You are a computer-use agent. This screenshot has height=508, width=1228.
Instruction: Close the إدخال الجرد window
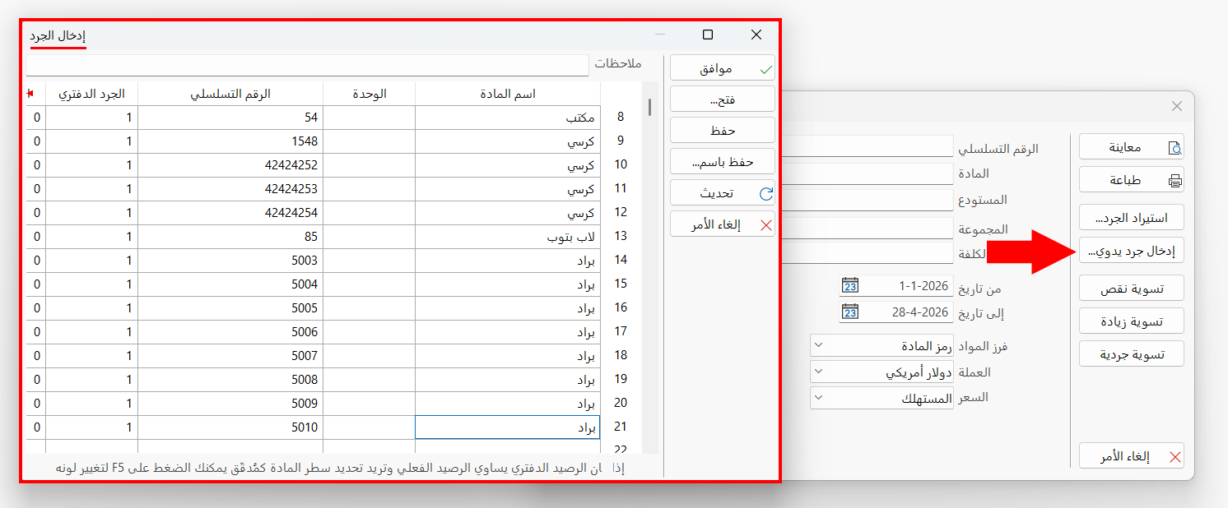tap(757, 35)
